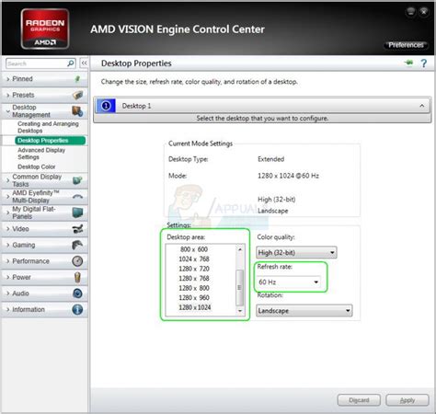Click the search magnifier icon
436x414 pixels.
(71, 63)
